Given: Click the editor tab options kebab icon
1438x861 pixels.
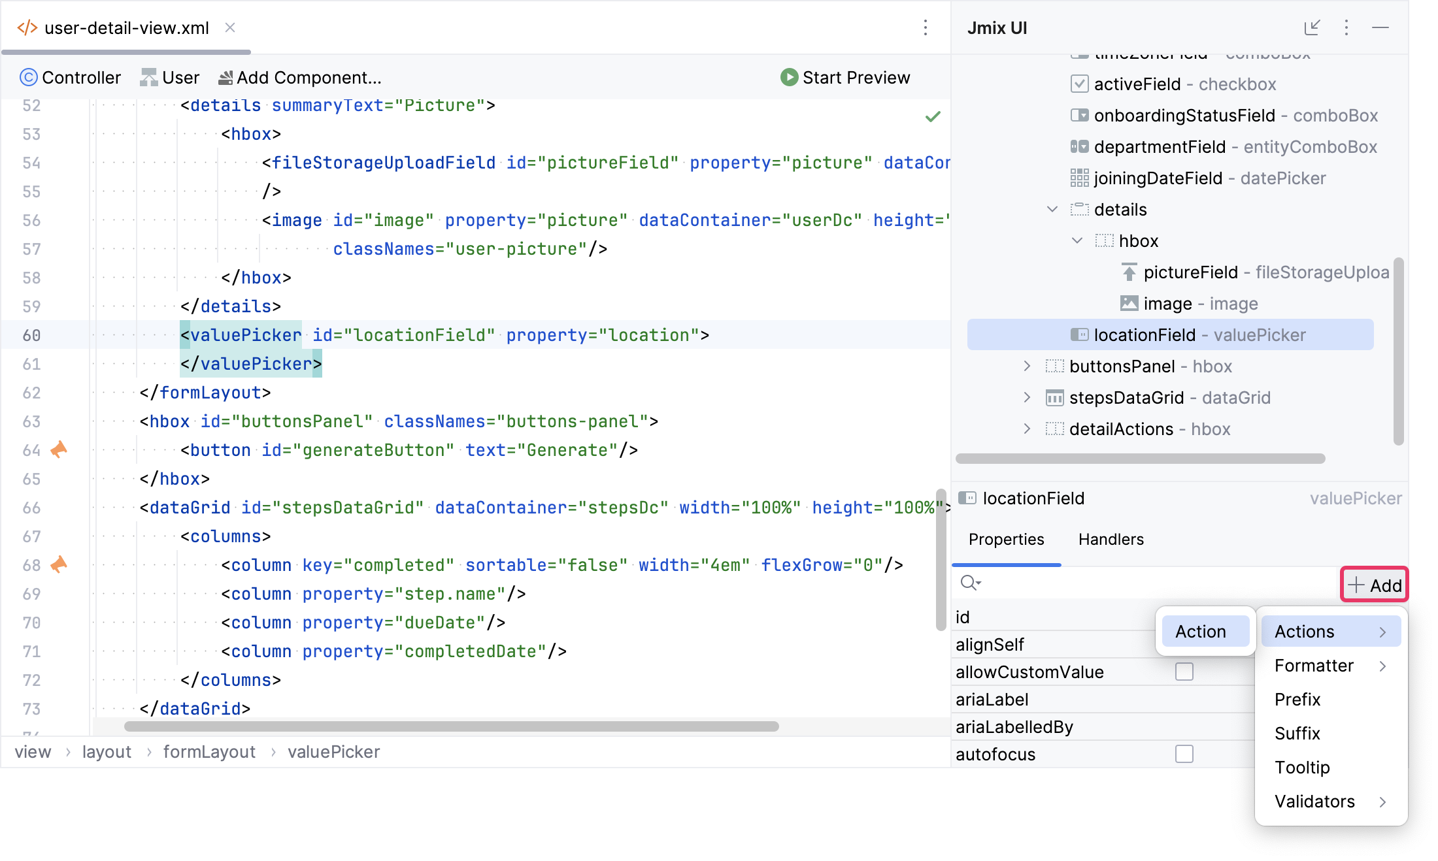Looking at the screenshot, I should tap(926, 27).
